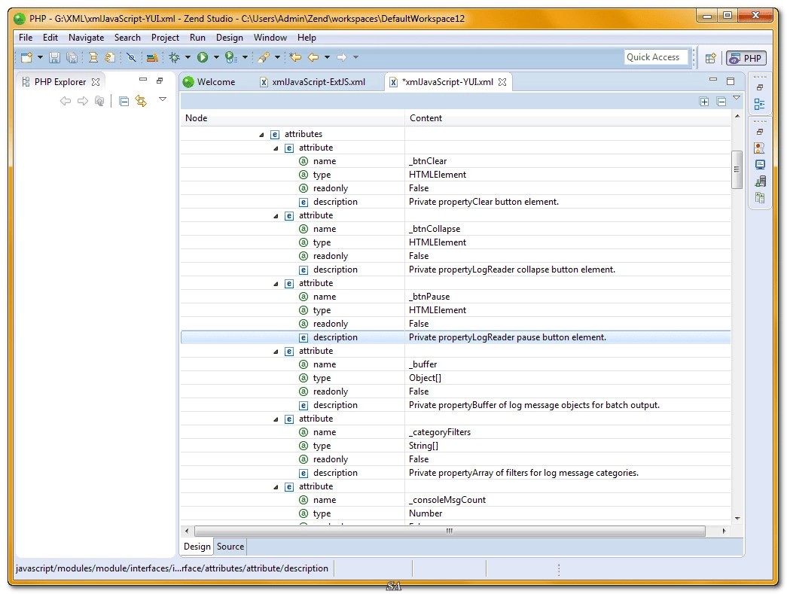787x594 pixels.
Task: Open the Debug dropdown arrow
Action: click(188, 58)
